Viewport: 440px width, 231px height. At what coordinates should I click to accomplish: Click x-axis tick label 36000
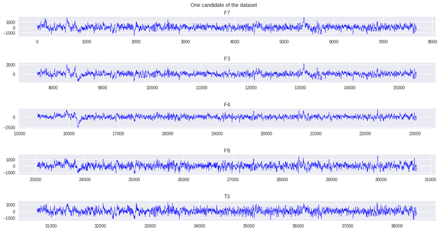click(298, 226)
